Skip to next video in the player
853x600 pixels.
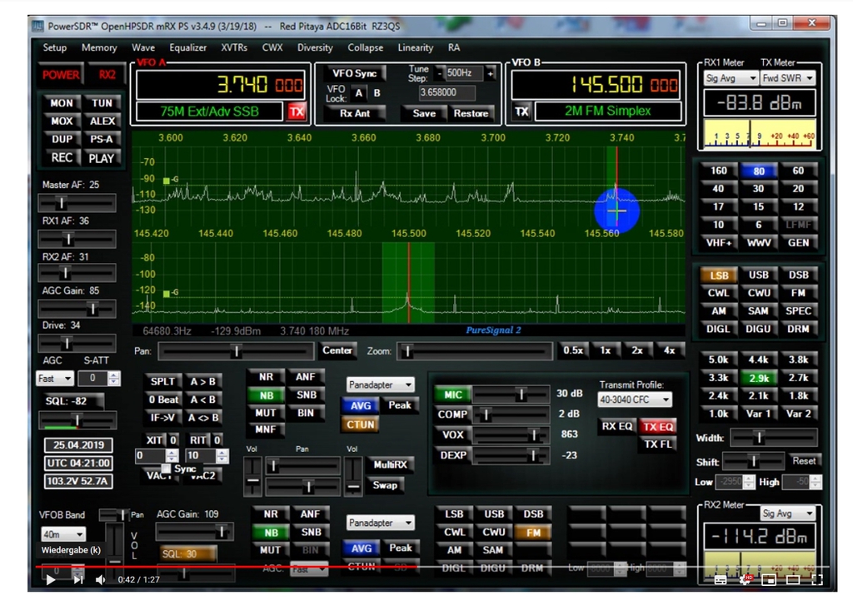pos(77,580)
